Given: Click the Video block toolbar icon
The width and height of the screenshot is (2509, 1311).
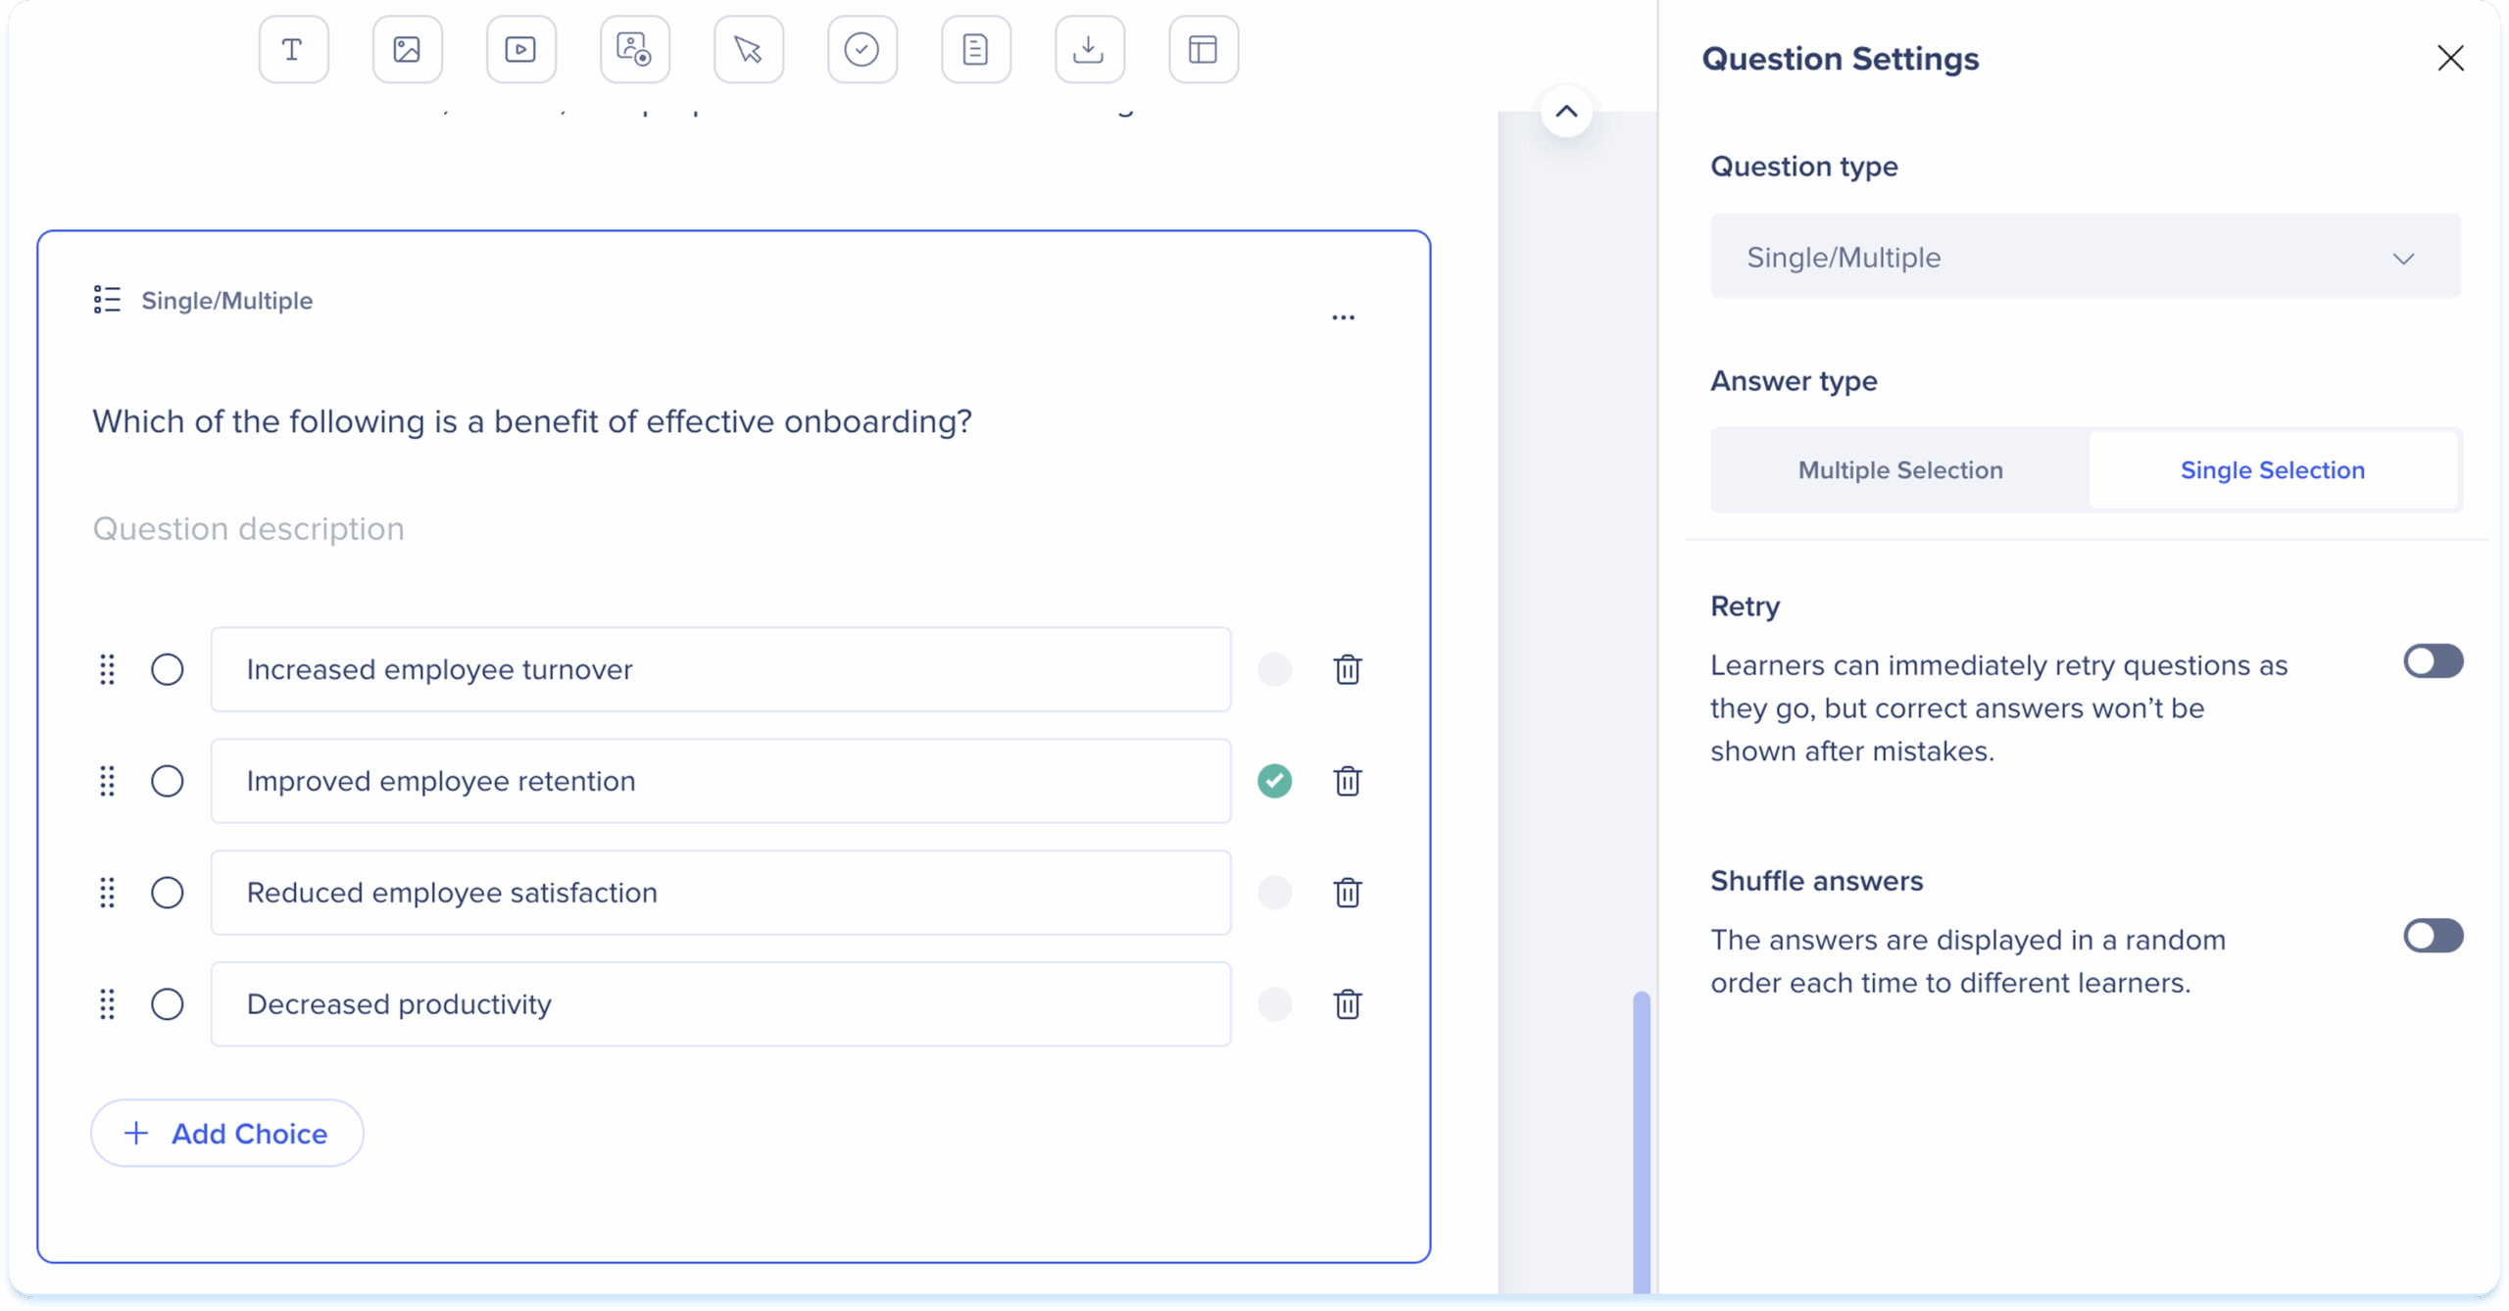Looking at the screenshot, I should (520, 50).
